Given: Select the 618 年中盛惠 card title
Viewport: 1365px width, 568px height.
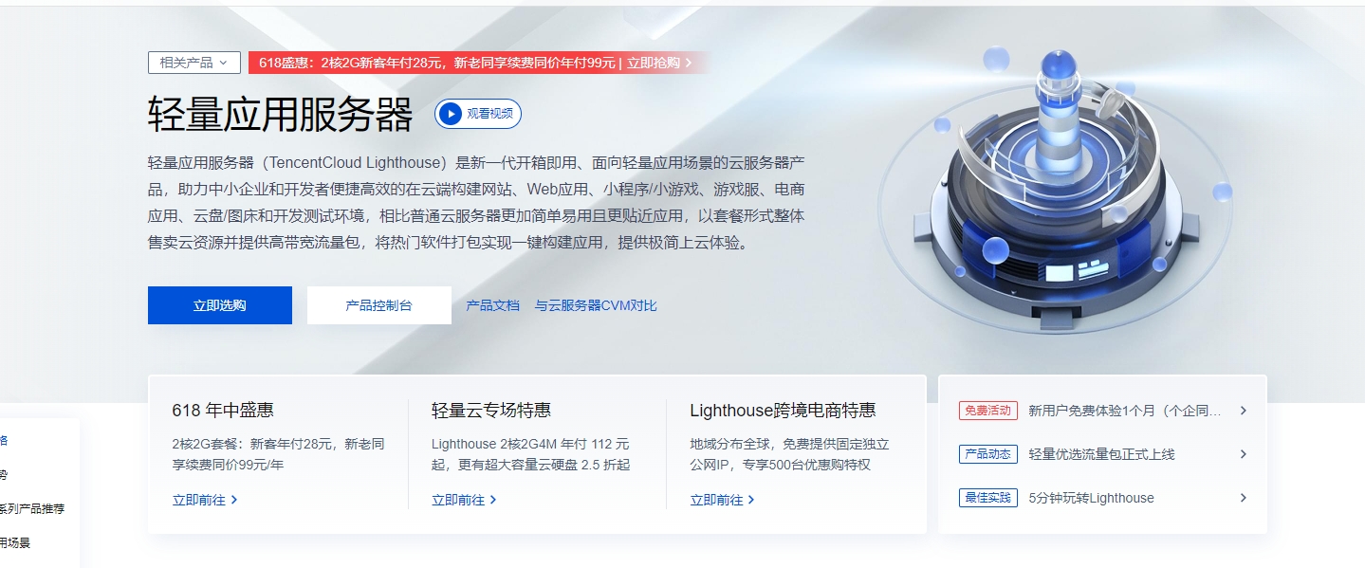Looking at the screenshot, I should tap(223, 411).
